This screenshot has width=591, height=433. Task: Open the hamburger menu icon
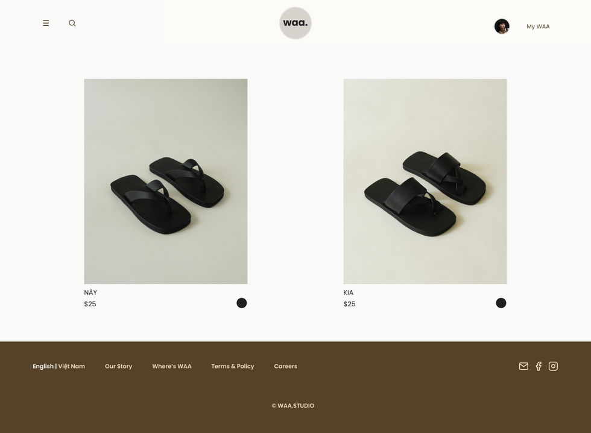pyautogui.click(x=46, y=23)
